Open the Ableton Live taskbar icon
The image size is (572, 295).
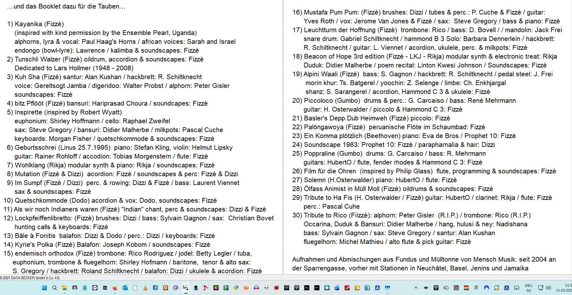pos(105,288)
